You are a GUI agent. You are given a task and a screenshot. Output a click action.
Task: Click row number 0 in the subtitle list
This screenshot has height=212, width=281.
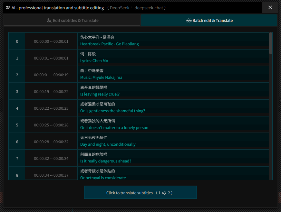[x=17, y=41]
